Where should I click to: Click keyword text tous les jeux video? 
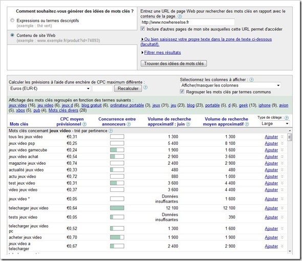[x=26, y=137]
